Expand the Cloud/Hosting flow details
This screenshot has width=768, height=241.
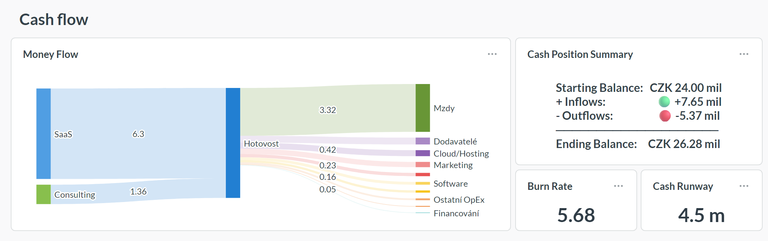(x=461, y=153)
